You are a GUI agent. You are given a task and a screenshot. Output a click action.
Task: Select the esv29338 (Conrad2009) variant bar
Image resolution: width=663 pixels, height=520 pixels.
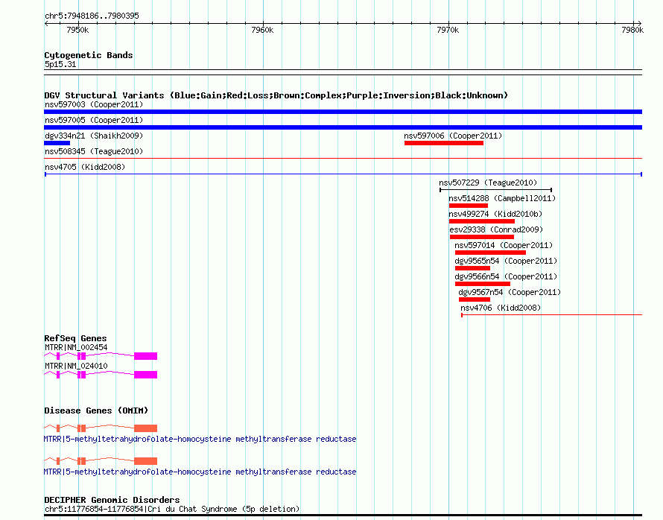481,237
